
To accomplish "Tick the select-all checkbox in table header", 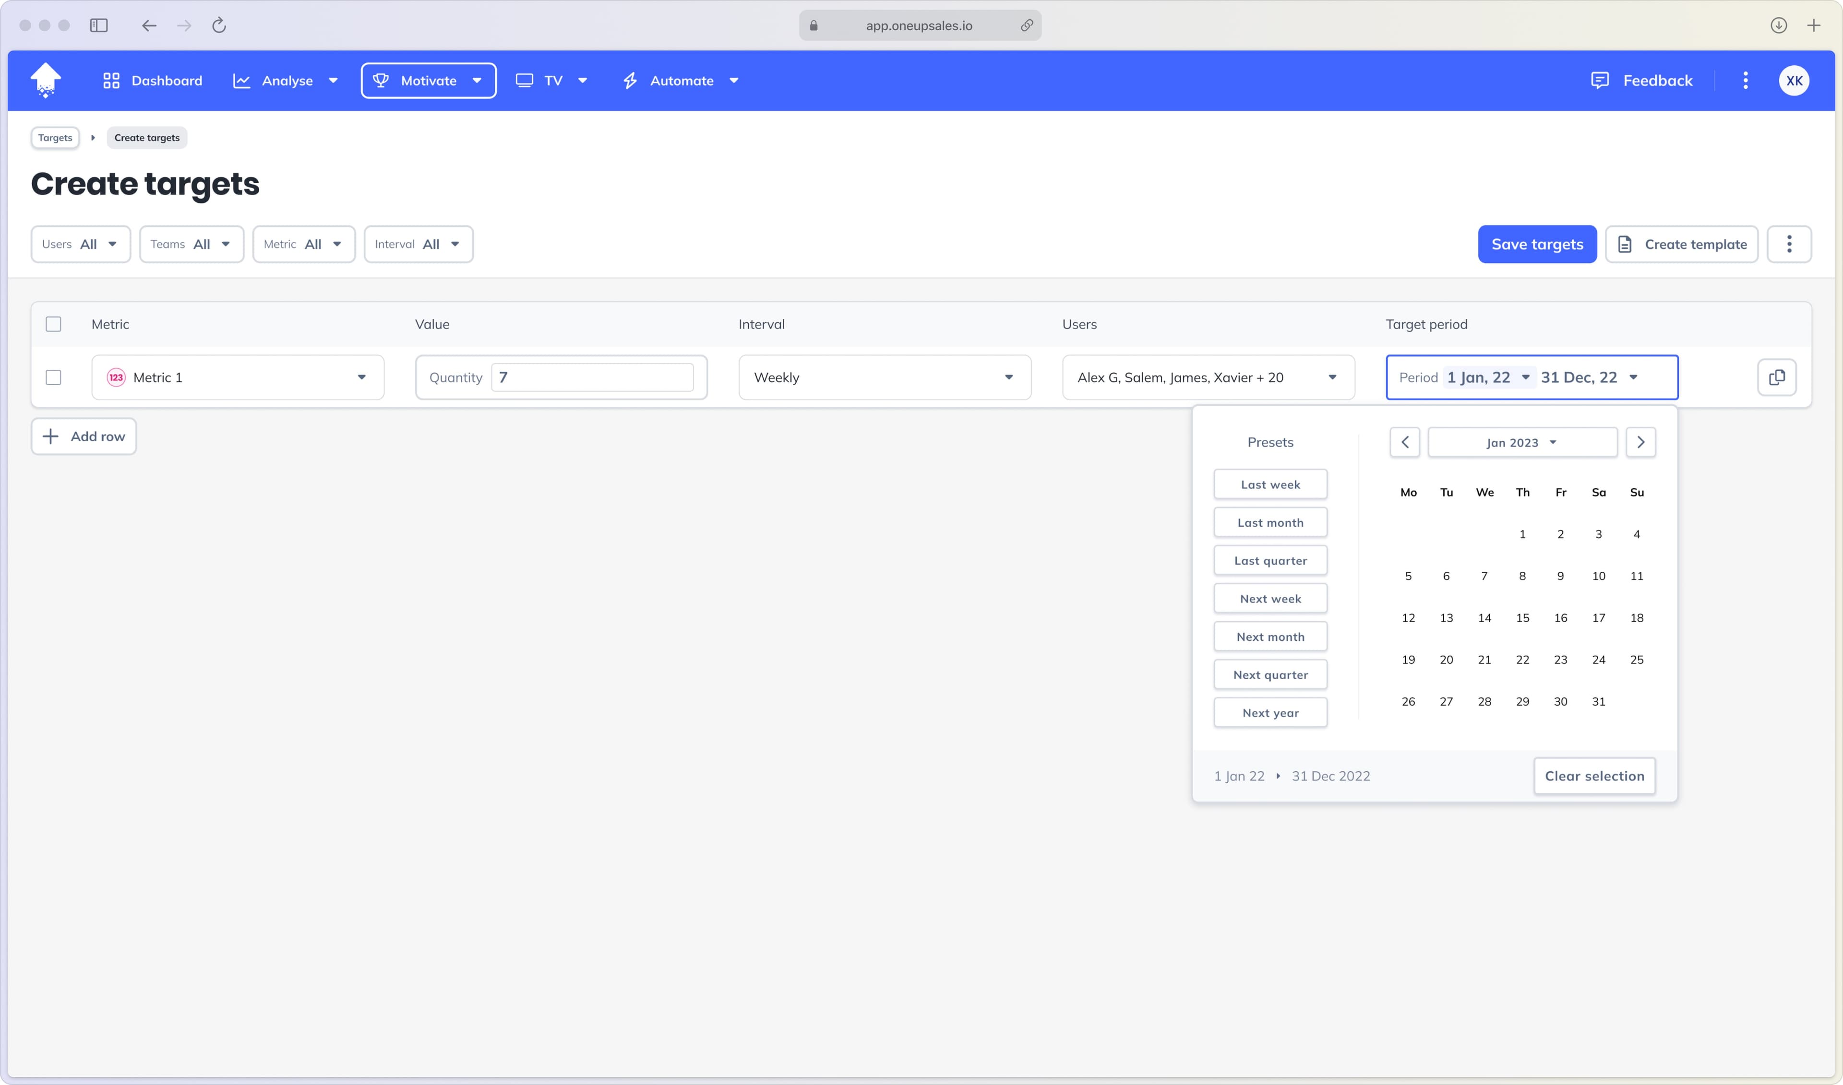I will (x=53, y=324).
